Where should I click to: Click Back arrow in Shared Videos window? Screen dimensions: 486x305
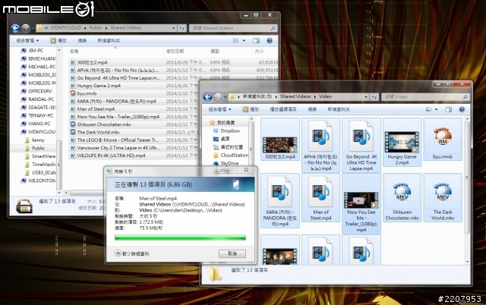pos(15,28)
